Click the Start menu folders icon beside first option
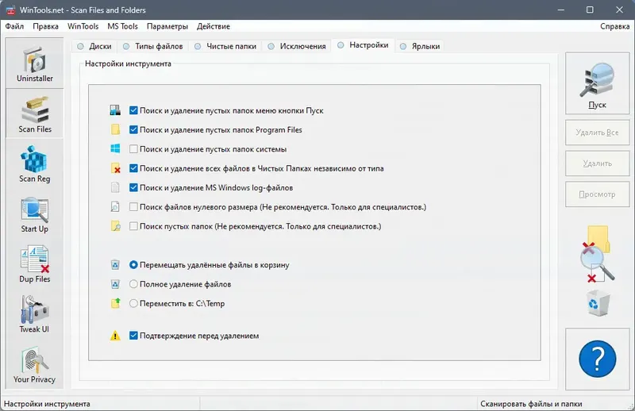Image resolution: width=635 pixels, height=411 pixels. pos(115,110)
